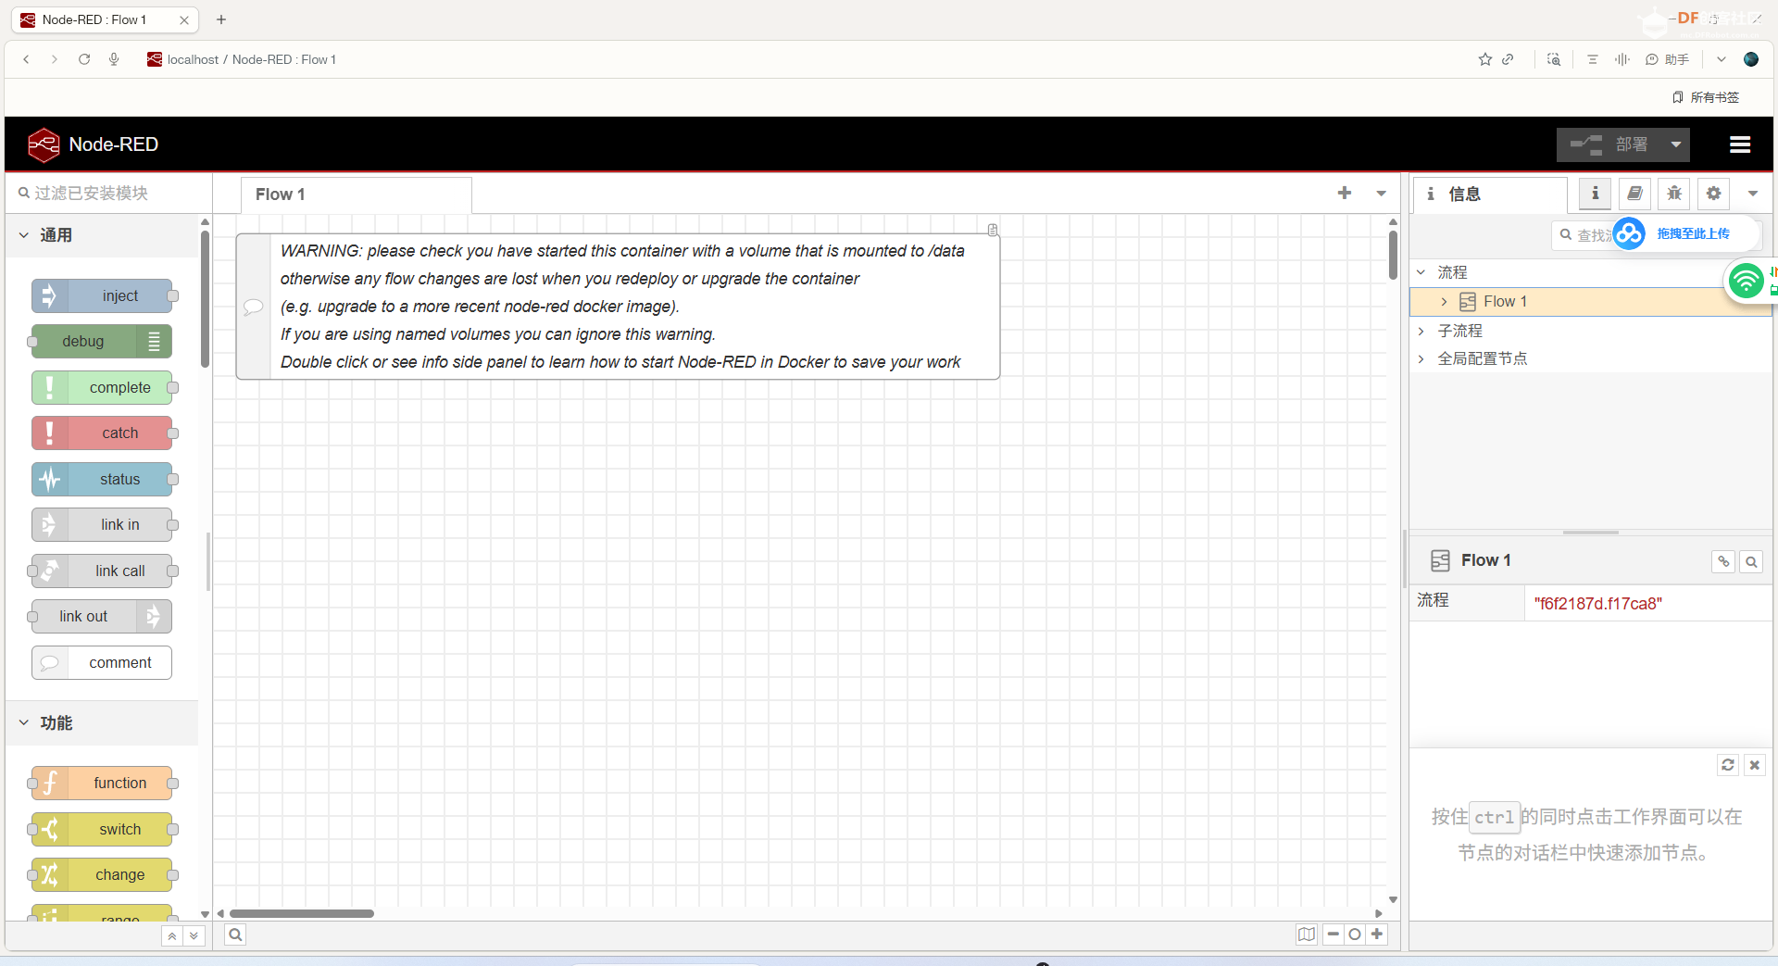Select the flow ID value f6f2187d.f17ca8
The image size is (1778, 966).
pyautogui.click(x=1597, y=604)
